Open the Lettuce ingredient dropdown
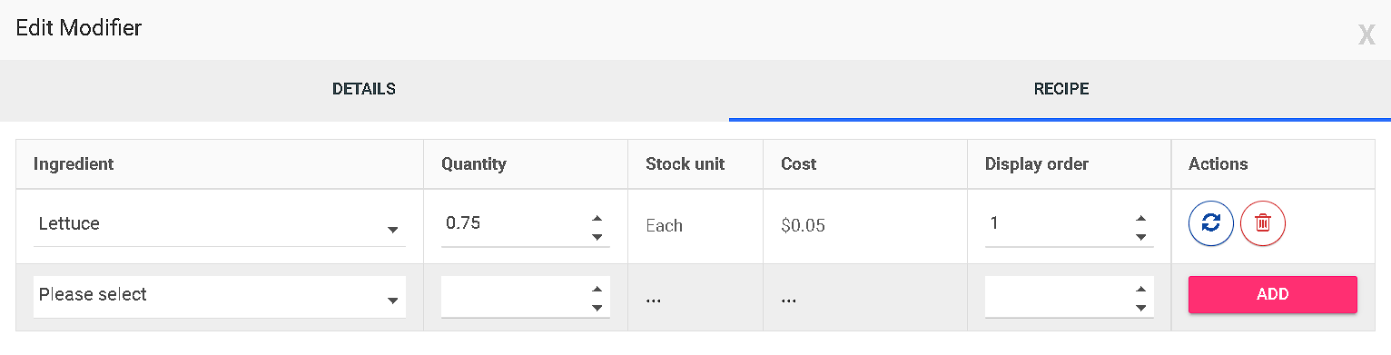 [220, 224]
